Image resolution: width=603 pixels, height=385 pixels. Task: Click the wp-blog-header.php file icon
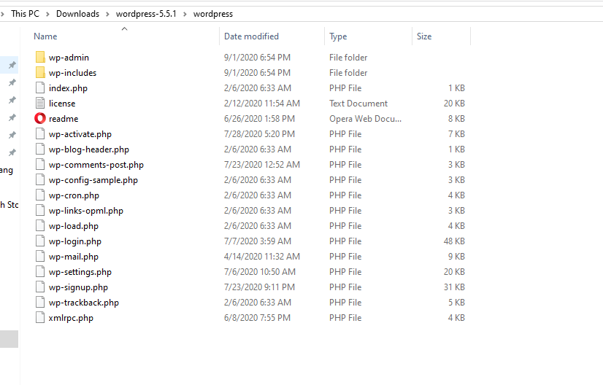click(40, 149)
